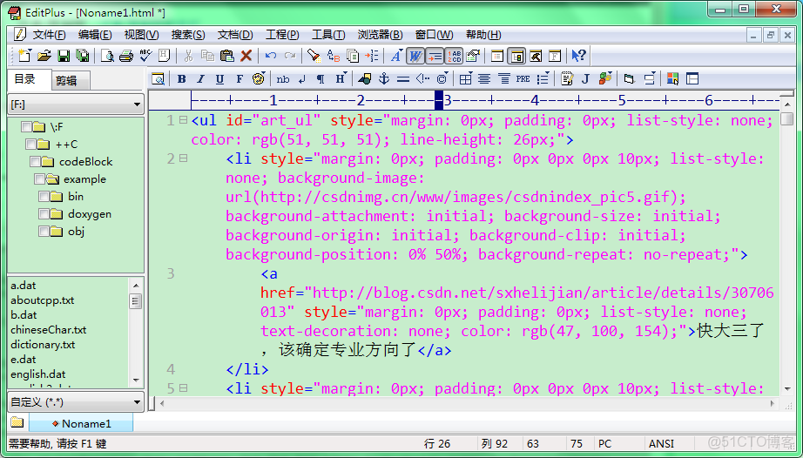This screenshot has height=458, width=803.
Task: Open the 搜索(S) menu
Action: (188, 35)
